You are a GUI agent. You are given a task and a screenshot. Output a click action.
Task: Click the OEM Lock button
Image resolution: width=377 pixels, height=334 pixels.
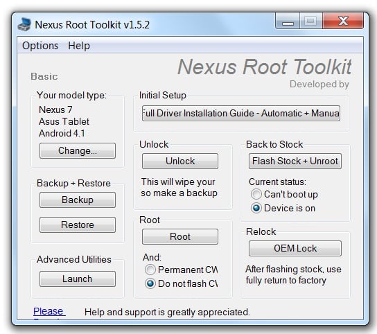[x=295, y=248]
